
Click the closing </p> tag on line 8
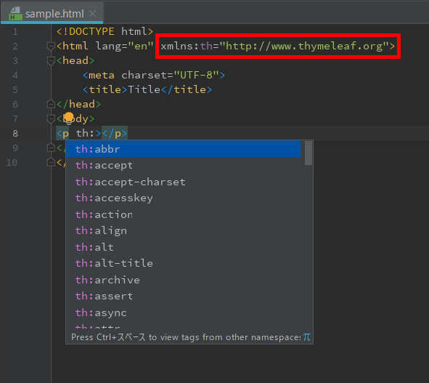(115, 134)
